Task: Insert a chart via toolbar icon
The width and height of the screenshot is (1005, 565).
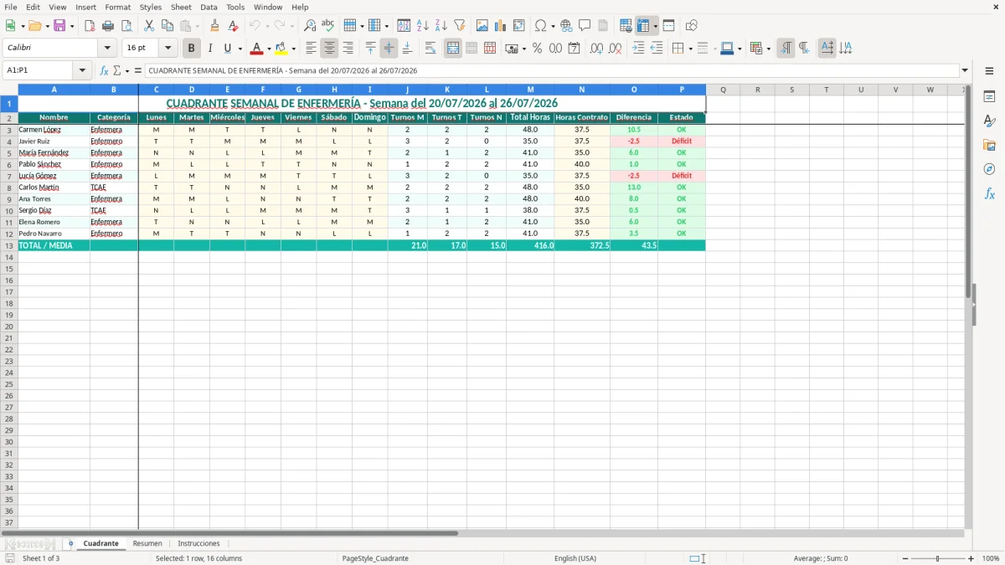Action: click(x=501, y=26)
